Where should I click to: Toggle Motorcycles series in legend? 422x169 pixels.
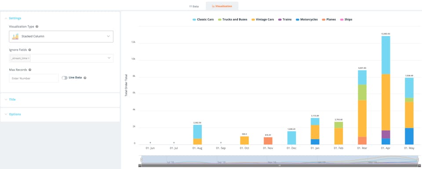306,20
